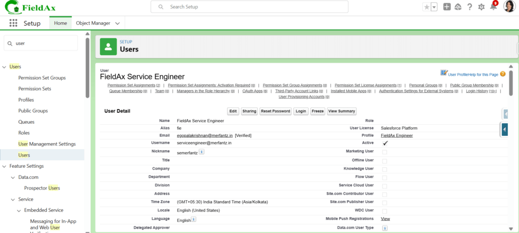Jump to Permission Set License Assignments list
Viewport: 519px width, 233px height.
click(x=366, y=85)
